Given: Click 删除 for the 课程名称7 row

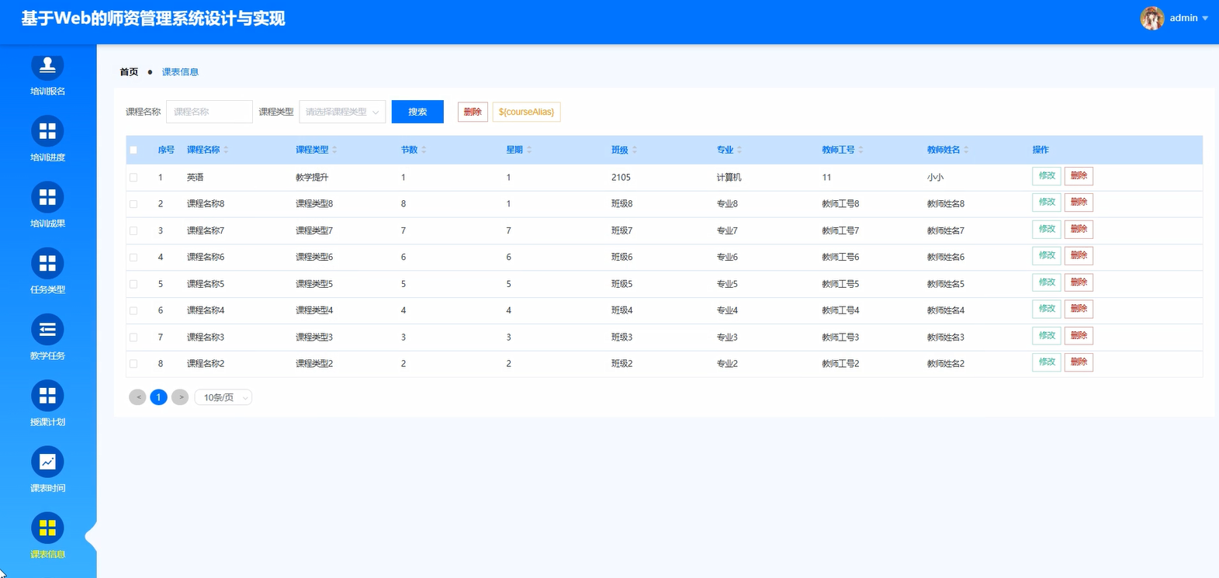Looking at the screenshot, I should 1079,230.
